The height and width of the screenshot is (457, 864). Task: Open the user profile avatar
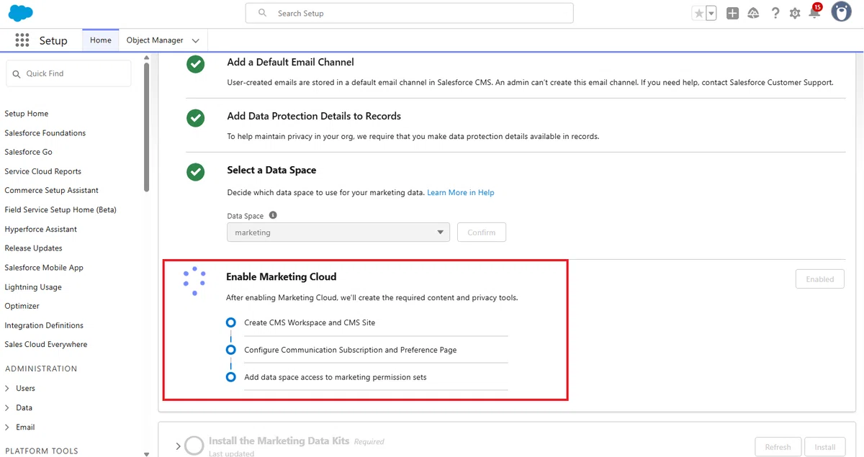[841, 12]
